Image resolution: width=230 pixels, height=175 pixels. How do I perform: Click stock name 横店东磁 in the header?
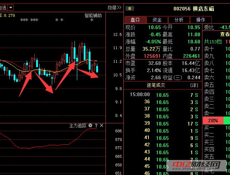[x=202, y=9]
